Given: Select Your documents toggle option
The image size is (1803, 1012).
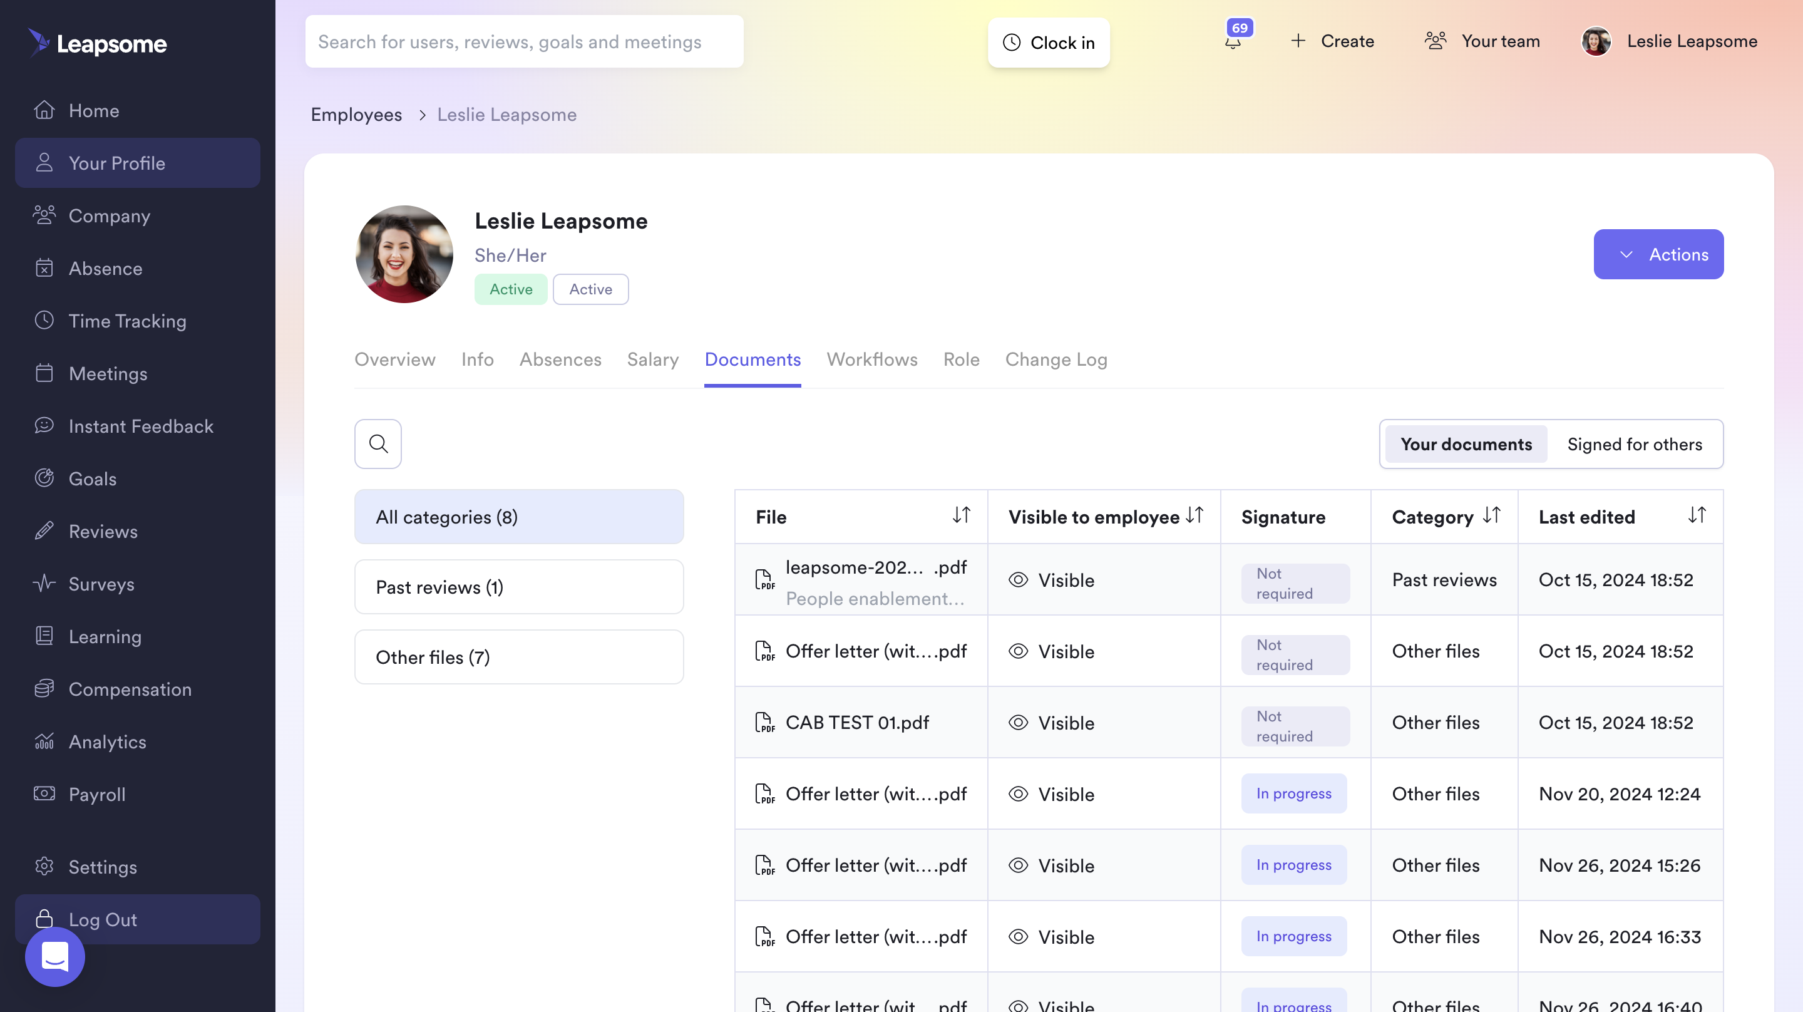Looking at the screenshot, I should pos(1466,444).
